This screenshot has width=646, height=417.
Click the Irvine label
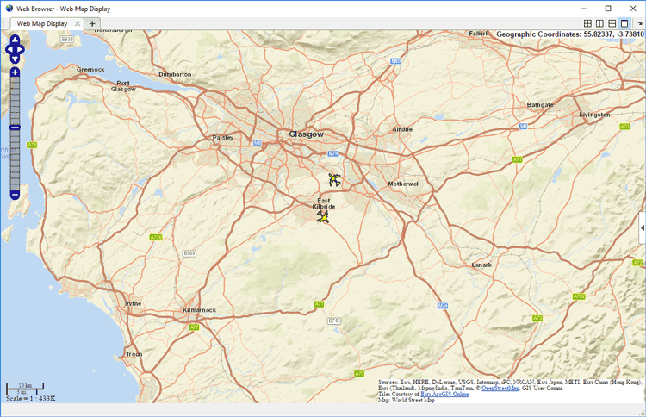tap(133, 303)
